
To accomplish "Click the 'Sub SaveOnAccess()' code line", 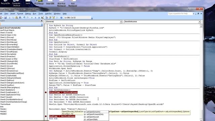I will click(60, 90).
